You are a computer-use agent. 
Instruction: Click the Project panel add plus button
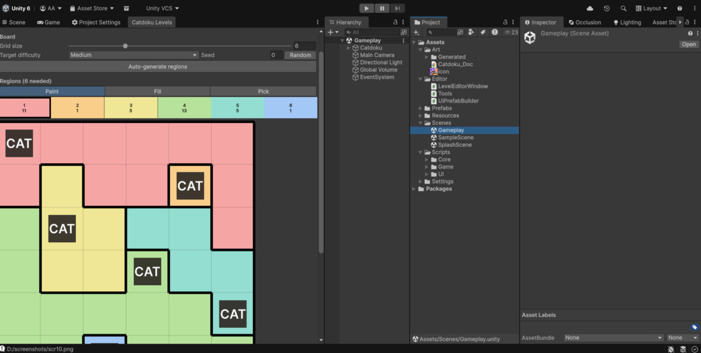click(417, 32)
